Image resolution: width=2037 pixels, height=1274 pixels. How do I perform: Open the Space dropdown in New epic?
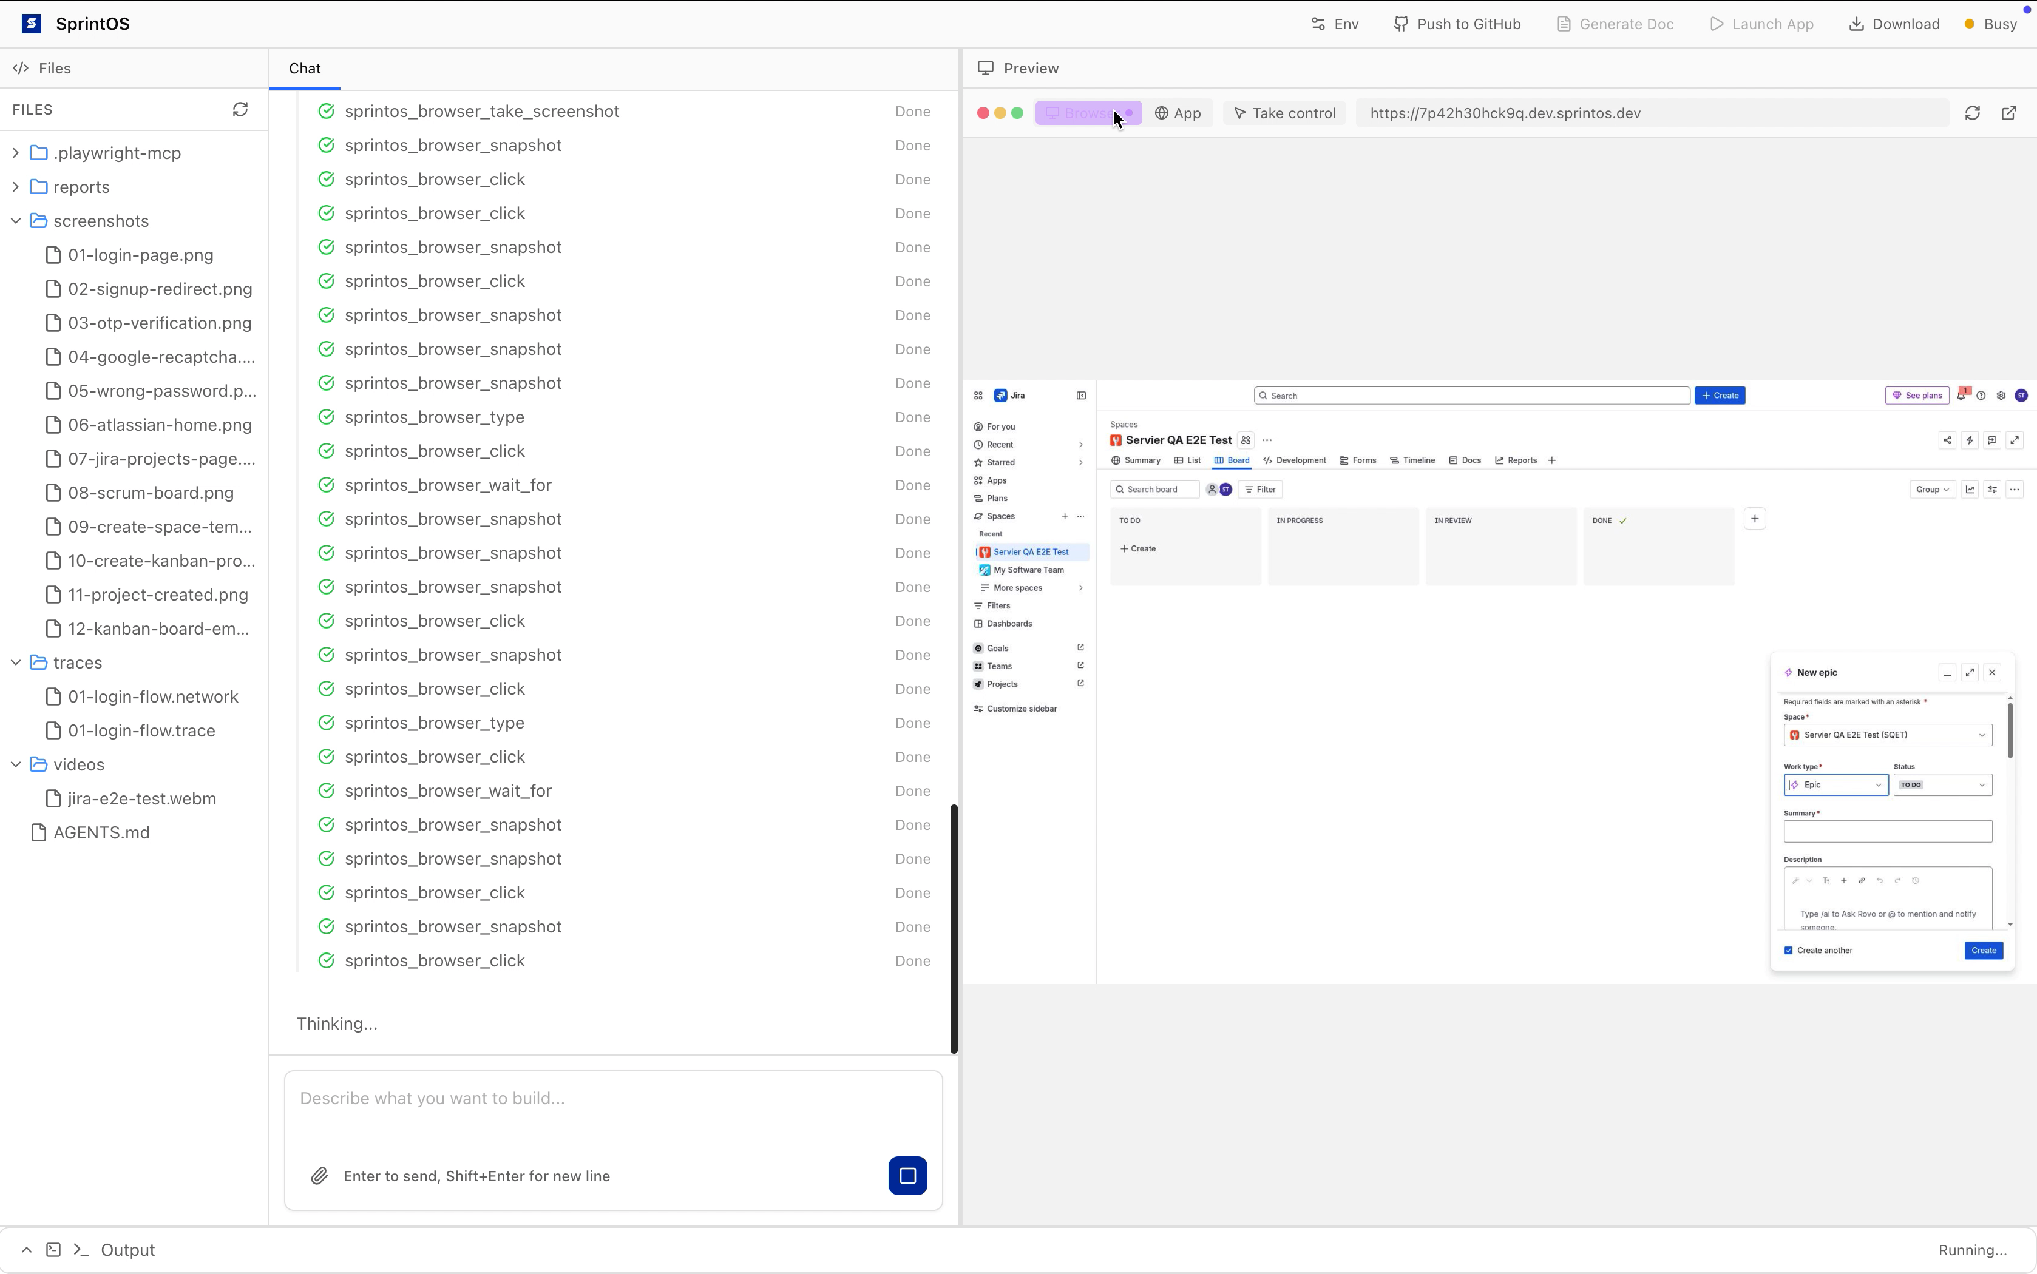pyautogui.click(x=1888, y=735)
